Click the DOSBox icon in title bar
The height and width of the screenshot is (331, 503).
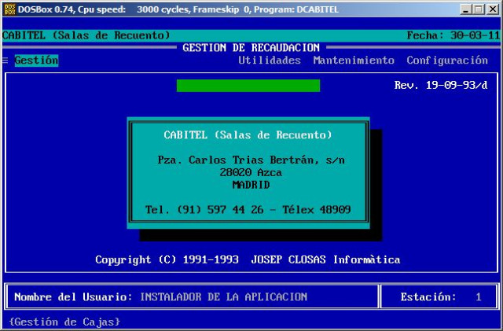[x=9, y=9]
